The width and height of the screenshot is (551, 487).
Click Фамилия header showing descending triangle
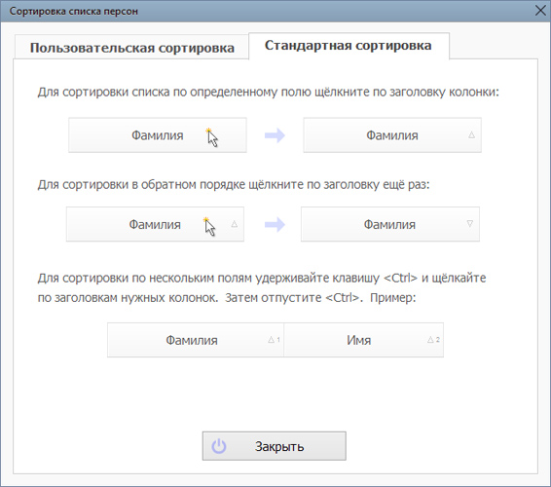(x=390, y=224)
